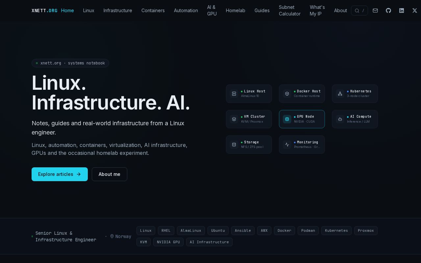Select the Ansible tag
Viewport: 421px width, 263px height.
[243, 230]
